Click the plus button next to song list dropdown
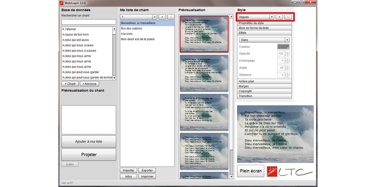The width and height of the screenshot is (374, 187). (162, 17)
